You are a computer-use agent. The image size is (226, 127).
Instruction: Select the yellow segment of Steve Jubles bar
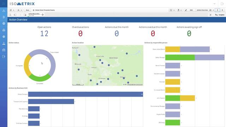click(x=173, y=49)
